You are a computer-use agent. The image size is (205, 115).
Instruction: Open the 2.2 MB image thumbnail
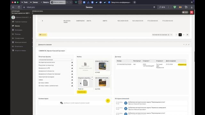pos(102,83)
